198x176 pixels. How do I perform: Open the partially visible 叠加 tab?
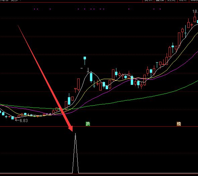(160, 1)
